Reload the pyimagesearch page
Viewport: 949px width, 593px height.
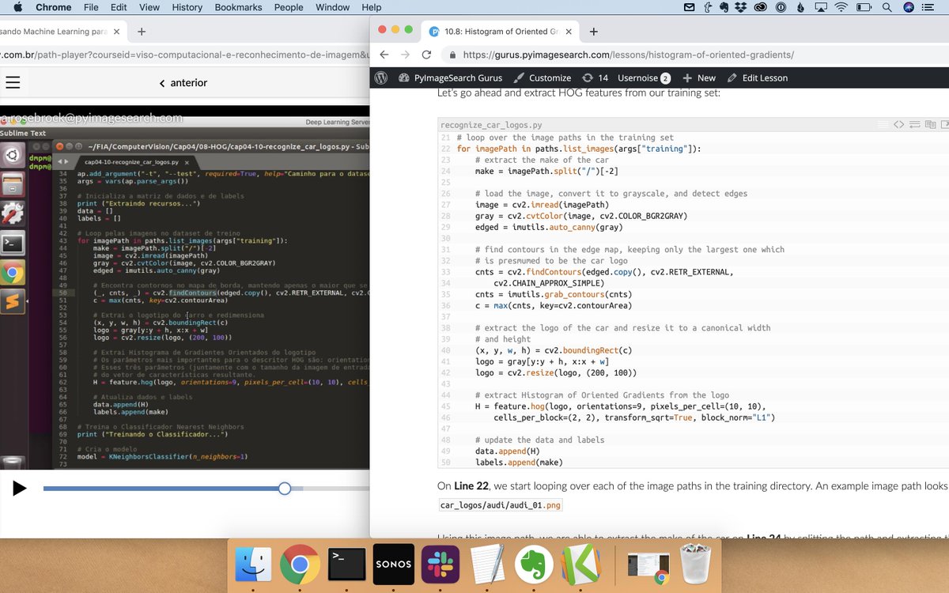point(426,55)
